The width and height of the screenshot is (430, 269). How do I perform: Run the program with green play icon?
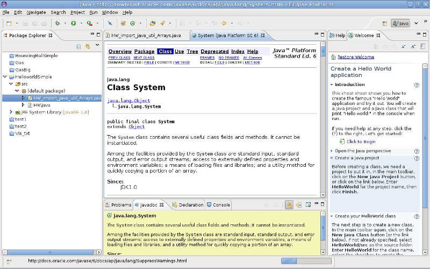(74, 23)
